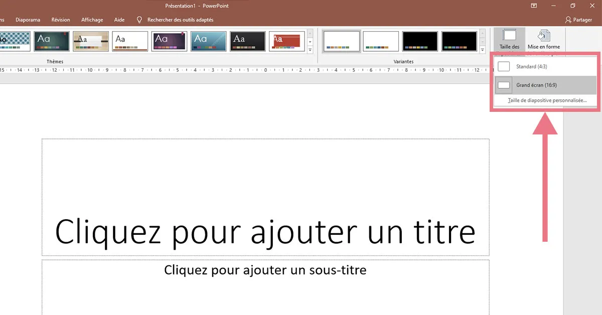Expand the Thèmes gallery more arrow
Viewport: 602px width, 315px height.
pos(310,50)
